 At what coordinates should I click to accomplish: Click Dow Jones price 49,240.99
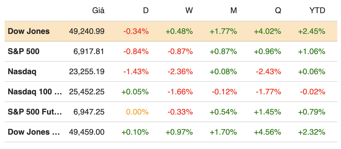87,31
